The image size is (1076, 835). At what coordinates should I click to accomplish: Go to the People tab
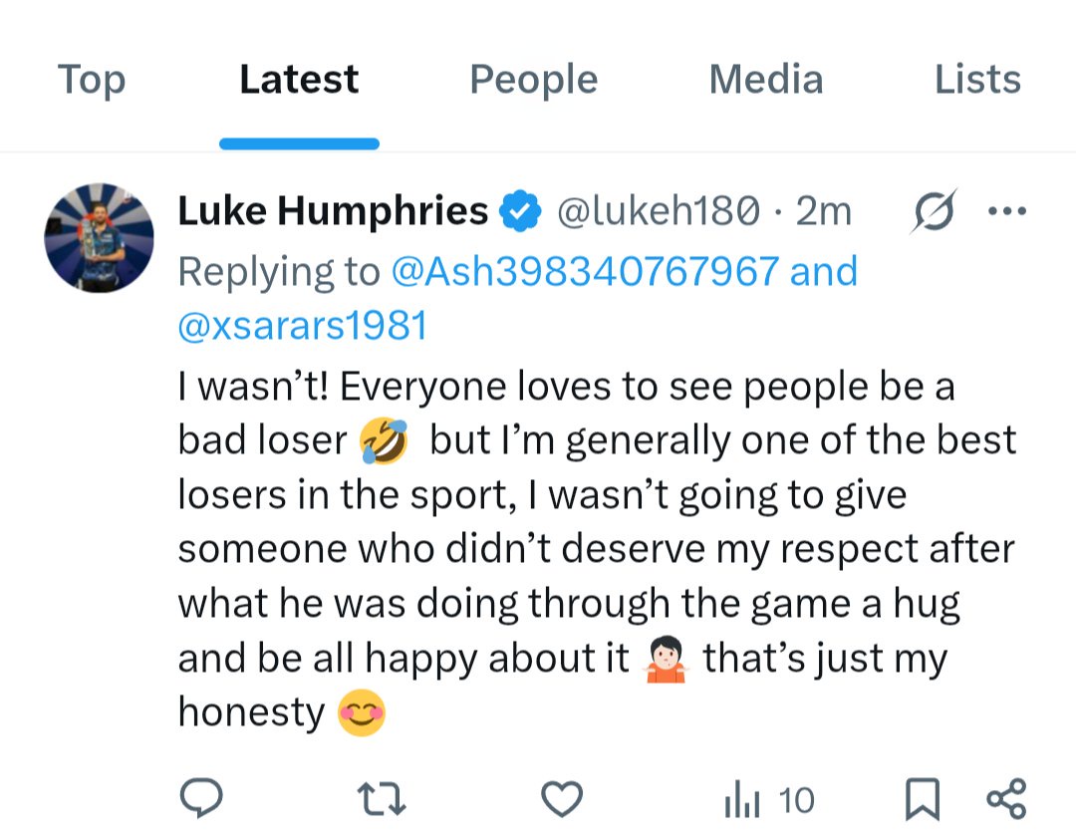coord(533,80)
